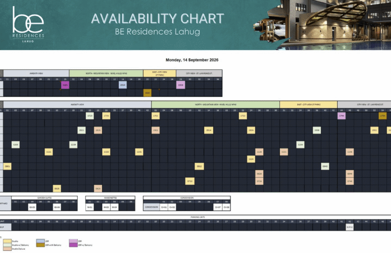Click Condovision unit CV-02
391x253 pixels.
point(172,207)
